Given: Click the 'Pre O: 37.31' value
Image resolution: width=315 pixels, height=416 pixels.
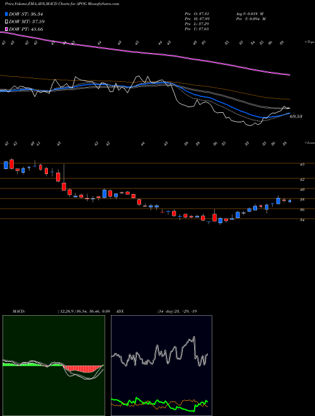Looking at the screenshot, I should 197,14.
